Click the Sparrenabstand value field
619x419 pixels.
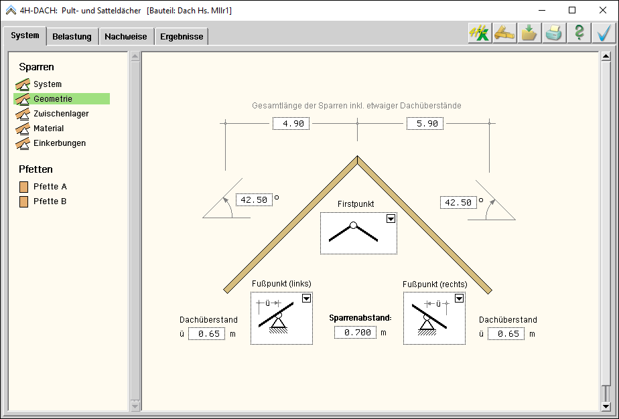coord(355,333)
